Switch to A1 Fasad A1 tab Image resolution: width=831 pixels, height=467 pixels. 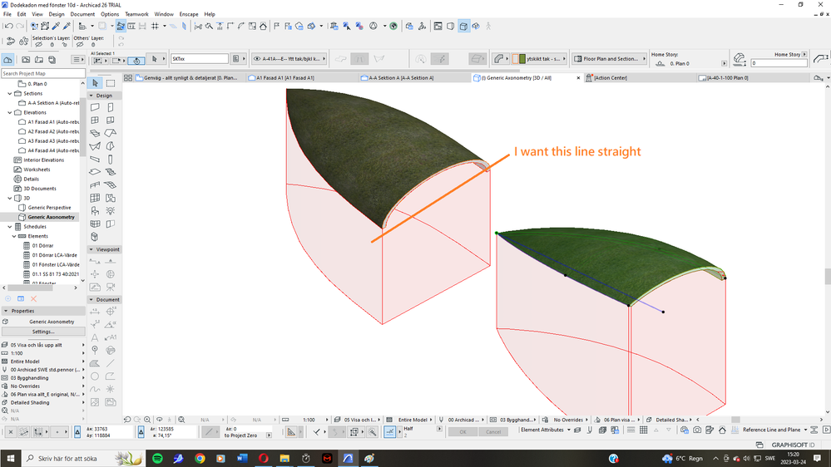[x=301, y=78]
